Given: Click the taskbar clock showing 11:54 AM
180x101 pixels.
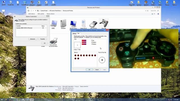Looking at the screenshot, I should pyautogui.click(x=176, y=100).
